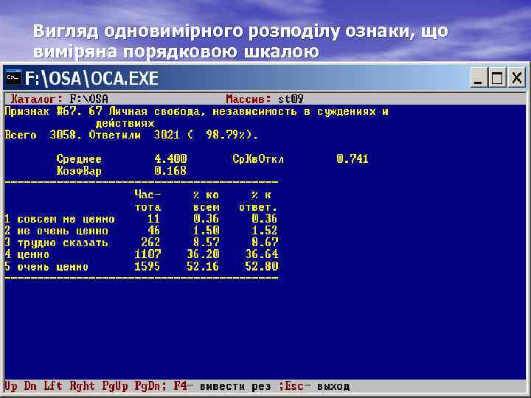Close the OCA.EXE console window
531x398 pixels.
[x=517, y=78]
